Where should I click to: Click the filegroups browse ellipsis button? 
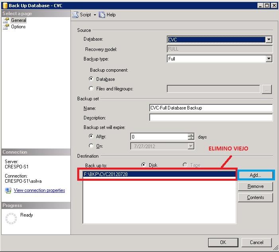pos(267,89)
